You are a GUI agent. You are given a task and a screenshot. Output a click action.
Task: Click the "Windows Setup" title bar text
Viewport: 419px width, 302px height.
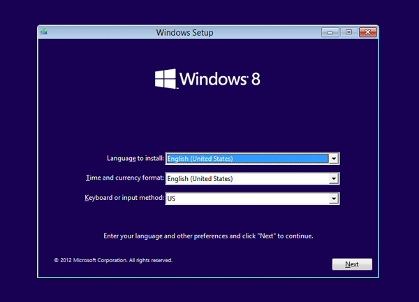click(x=185, y=32)
